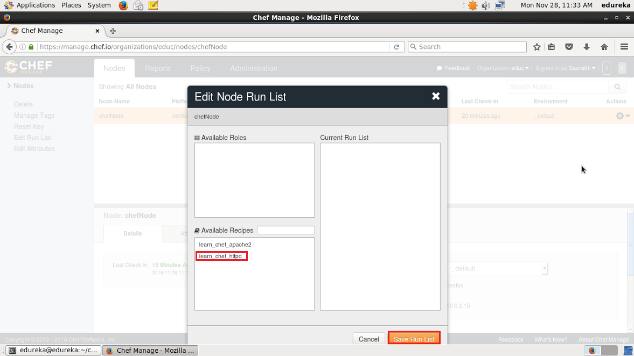Filter recipes in Available Recipes field
The height and width of the screenshot is (356, 634).
click(x=285, y=231)
